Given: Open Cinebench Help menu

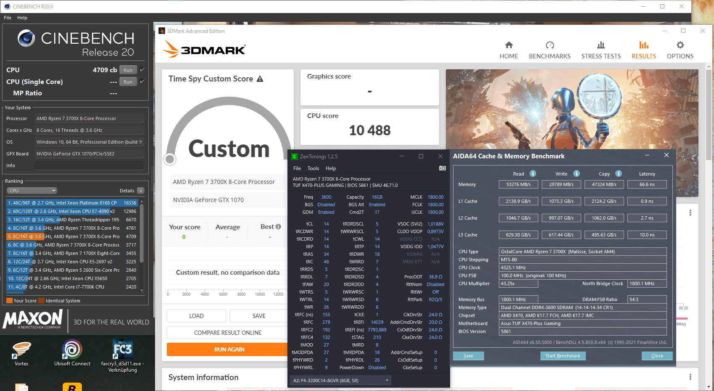Looking at the screenshot, I should coord(22,18).
